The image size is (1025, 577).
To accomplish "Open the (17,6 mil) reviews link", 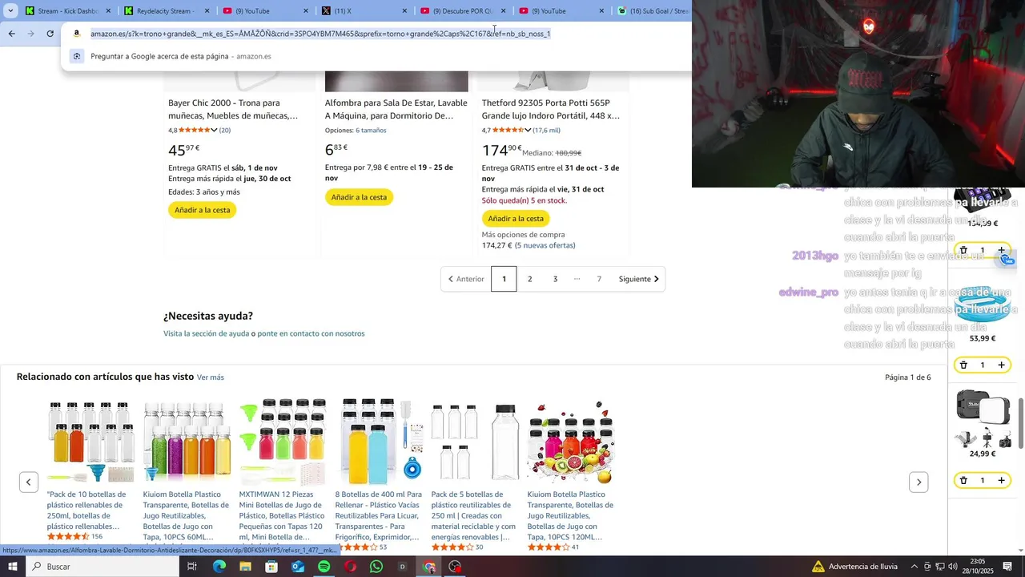I will [x=547, y=130].
